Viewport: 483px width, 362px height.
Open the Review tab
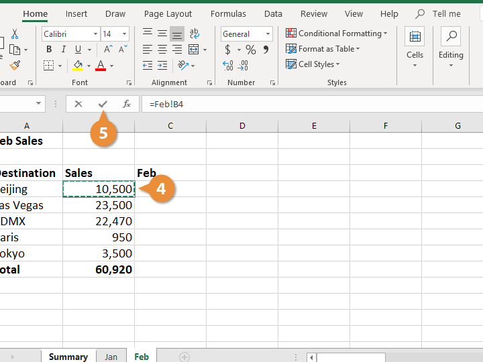pyautogui.click(x=314, y=14)
